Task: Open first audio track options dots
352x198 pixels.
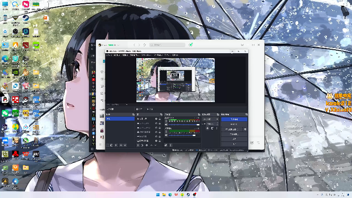Action: [166, 121]
